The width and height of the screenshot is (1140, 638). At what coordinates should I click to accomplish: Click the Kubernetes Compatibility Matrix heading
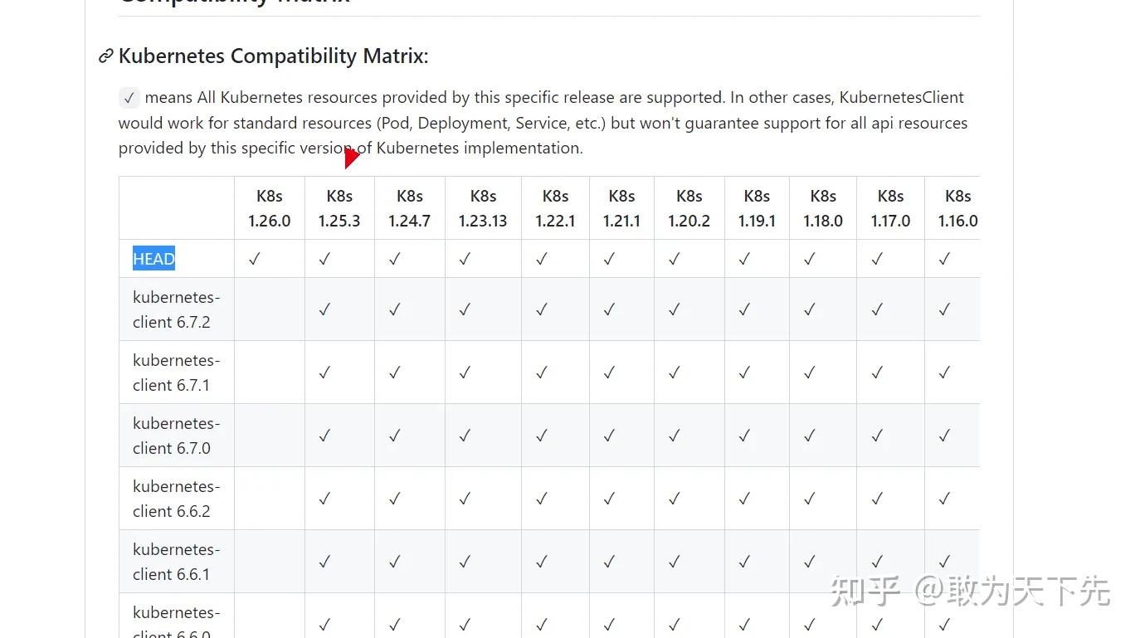(274, 56)
